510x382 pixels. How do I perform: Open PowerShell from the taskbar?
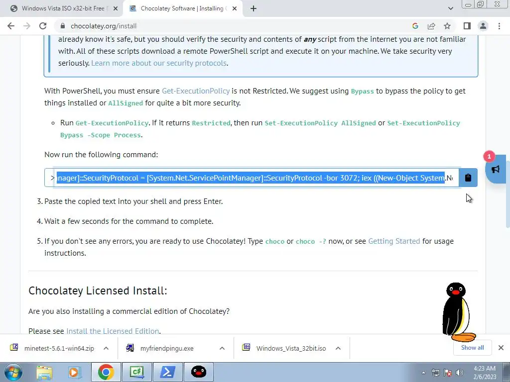(167, 372)
